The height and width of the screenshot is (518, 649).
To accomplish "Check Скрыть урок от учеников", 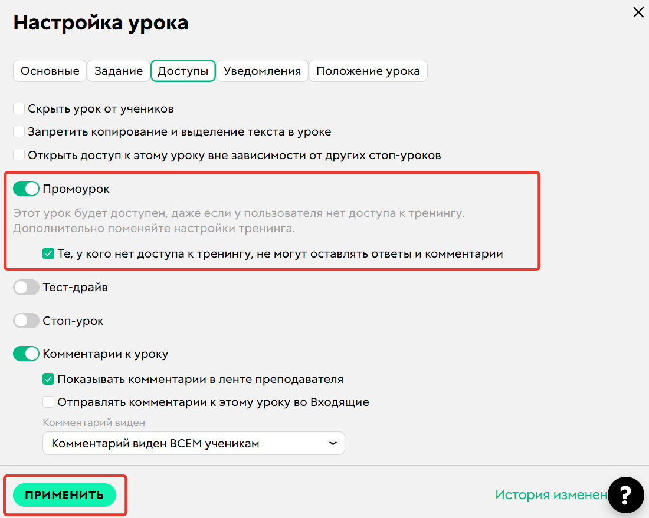I will click(x=18, y=108).
